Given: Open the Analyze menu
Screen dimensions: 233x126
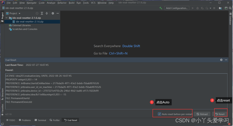Looking at the screenshot, I should point(51,3).
